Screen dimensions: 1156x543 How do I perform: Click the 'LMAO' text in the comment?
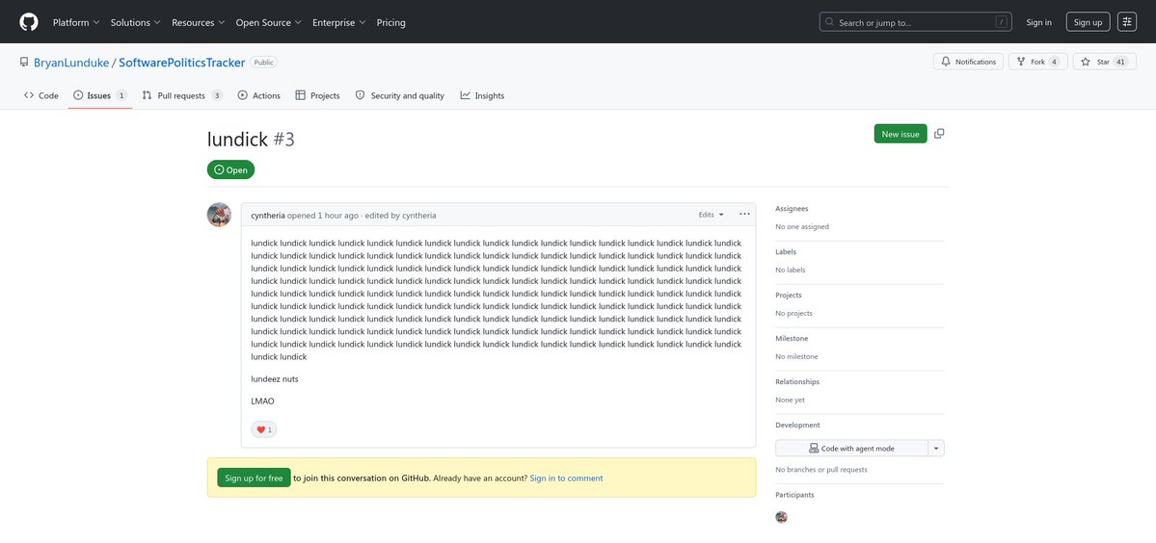(262, 401)
